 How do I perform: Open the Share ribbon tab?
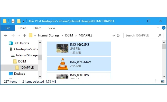pos(37,28)
